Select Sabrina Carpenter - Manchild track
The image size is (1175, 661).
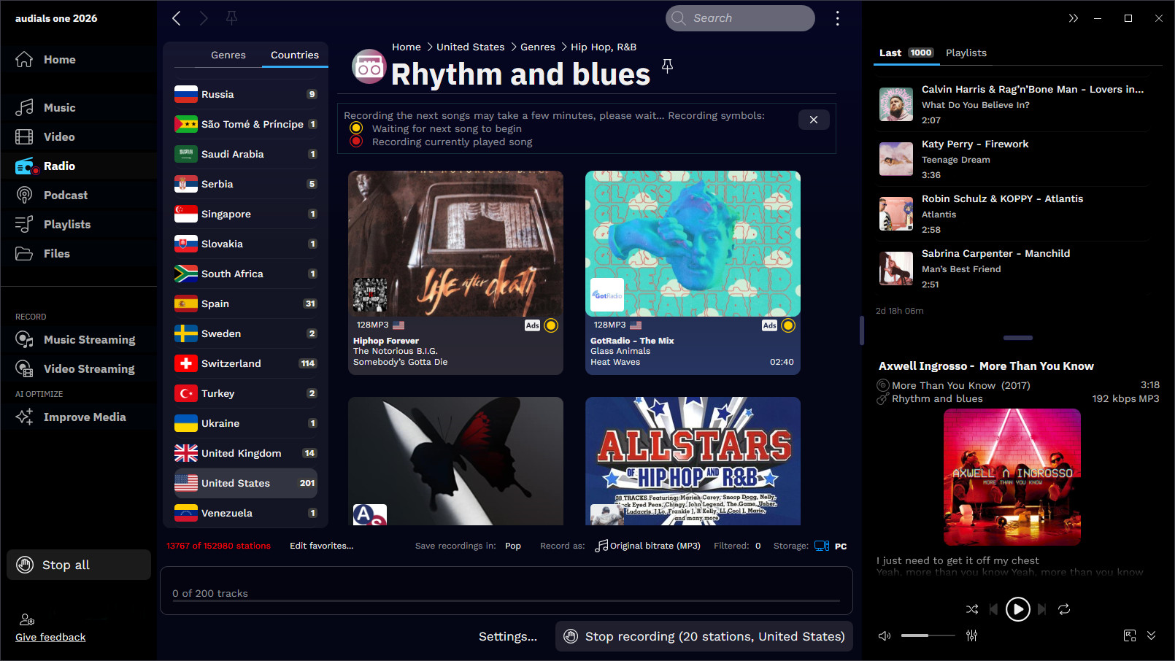pos(1013,268)
